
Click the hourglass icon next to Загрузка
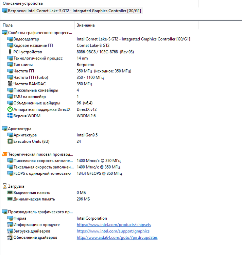5,186
